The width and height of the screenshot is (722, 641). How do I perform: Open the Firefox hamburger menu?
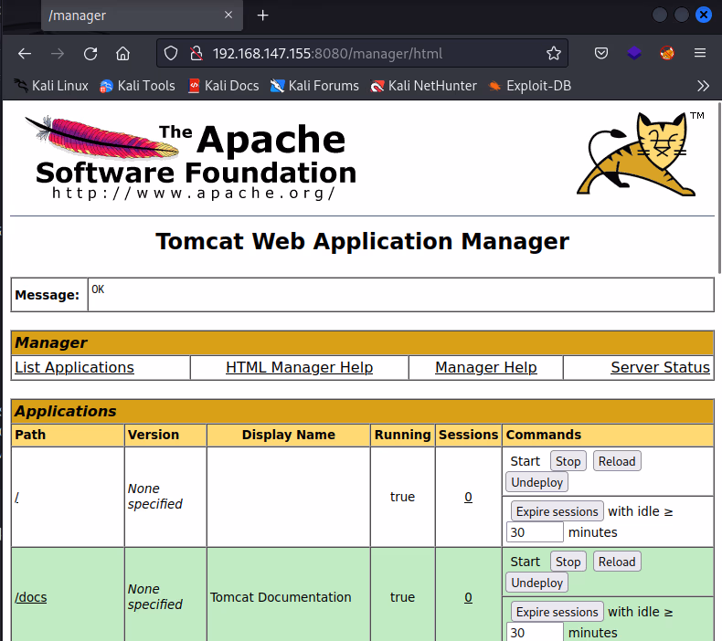[x=700, y=53]
